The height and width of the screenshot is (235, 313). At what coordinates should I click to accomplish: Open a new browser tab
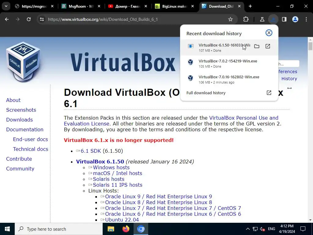coord(250,6)
